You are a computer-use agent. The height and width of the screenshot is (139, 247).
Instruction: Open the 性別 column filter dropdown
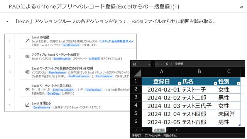tap(239, 83)
